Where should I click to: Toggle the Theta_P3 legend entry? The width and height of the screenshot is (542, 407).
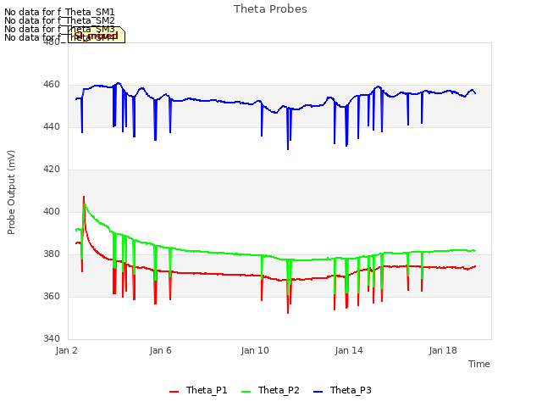(342, 390)
